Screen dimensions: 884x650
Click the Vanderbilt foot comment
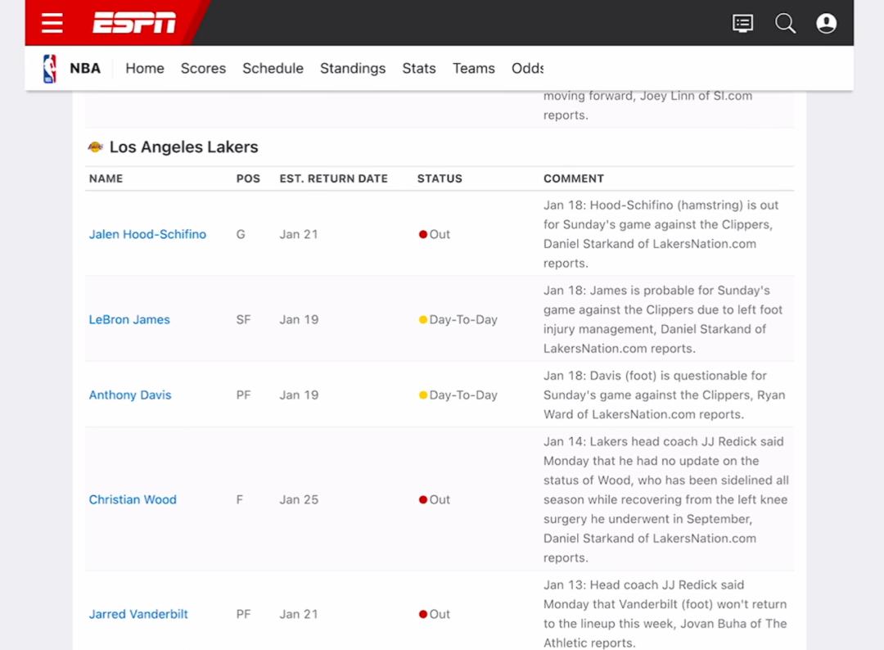665,614
